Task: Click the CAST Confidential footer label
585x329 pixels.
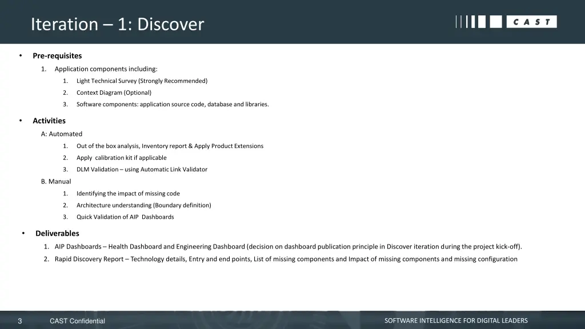Action: pyautogui.click(x=77, y=321)
